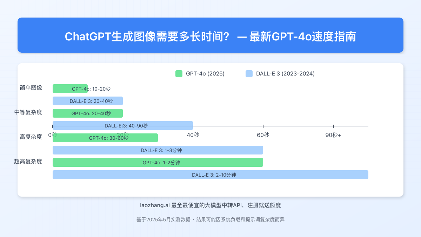Click the '90秒+' axis tick label
The image size is (421, 237).
[333, 135]
